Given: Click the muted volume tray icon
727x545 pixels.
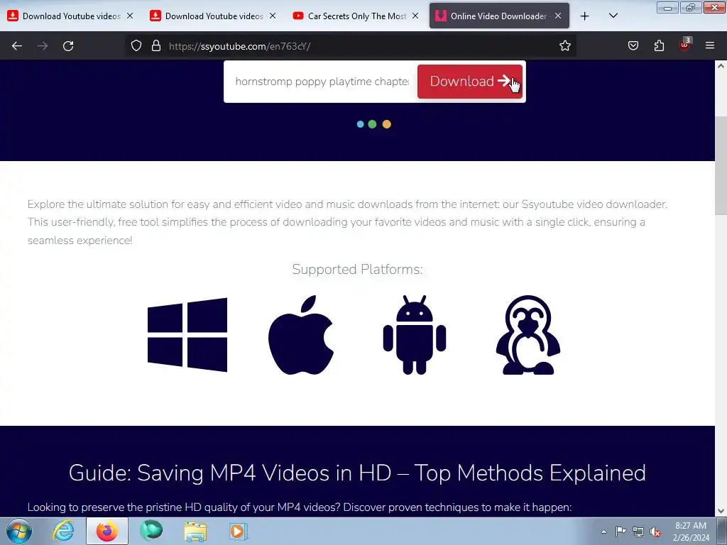Looking at the screenshot, I should coord(655,532).
